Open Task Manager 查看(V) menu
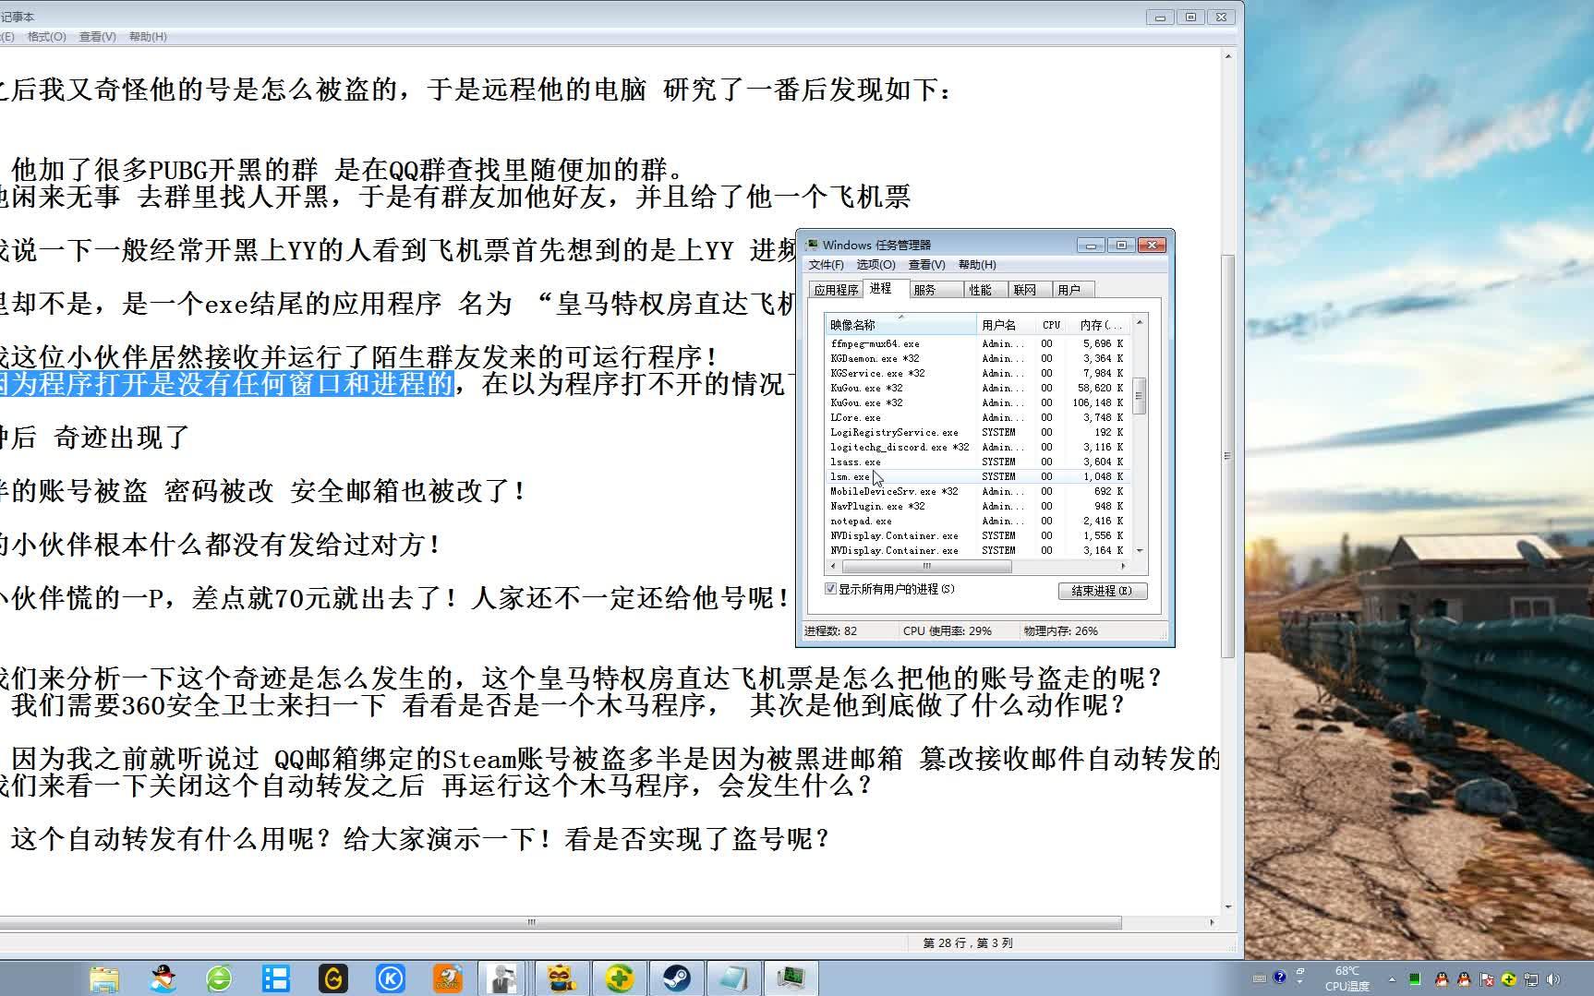1594x996 pixels. pyautogui.click(x=926, y=265)
